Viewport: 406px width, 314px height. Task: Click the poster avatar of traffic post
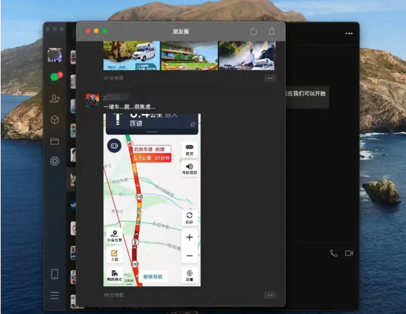point(92,100)
